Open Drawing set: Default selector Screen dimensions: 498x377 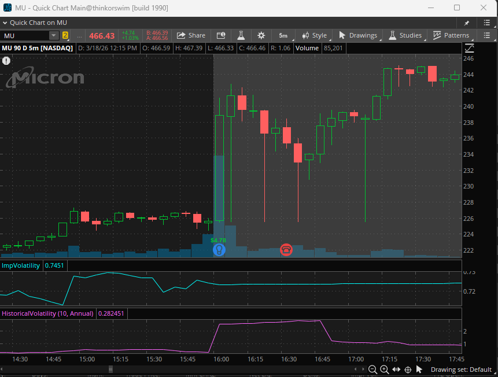pyautogui.click(x=461, y=369)
